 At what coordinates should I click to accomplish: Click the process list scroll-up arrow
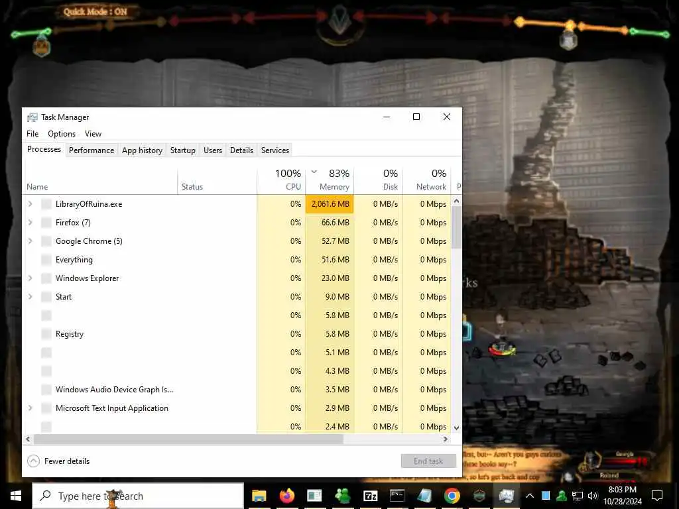[x=456, y=201]
